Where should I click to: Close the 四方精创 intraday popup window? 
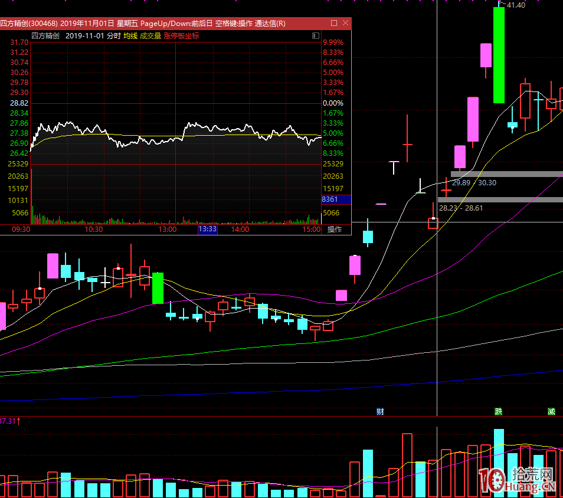click(x=345, y=23)
